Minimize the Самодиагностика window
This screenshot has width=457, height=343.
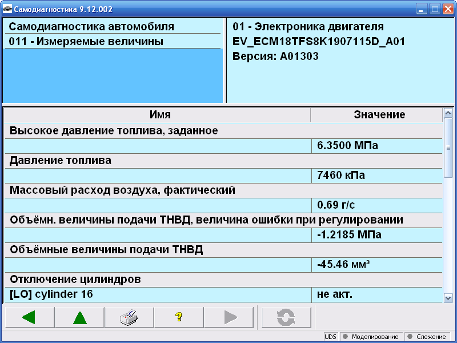coord(422,9)
